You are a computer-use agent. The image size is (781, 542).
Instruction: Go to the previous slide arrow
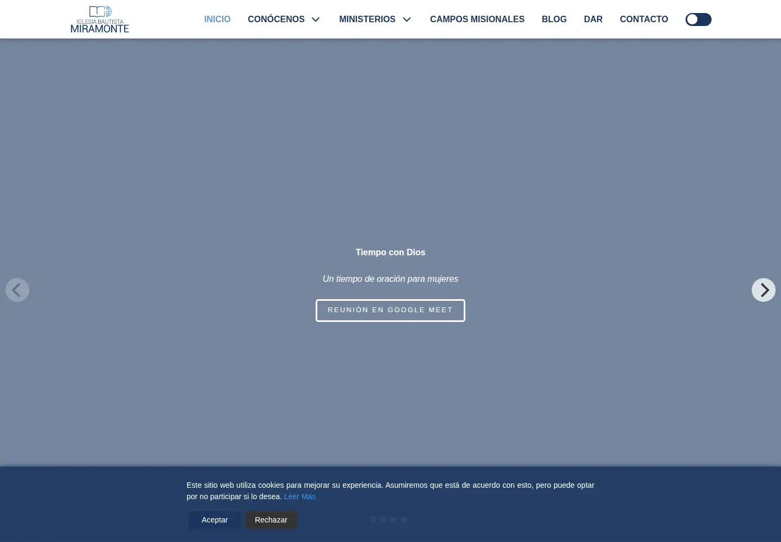(x=17, y=290)
